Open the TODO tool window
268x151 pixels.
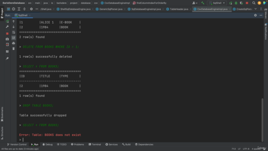tap(62, 144)
